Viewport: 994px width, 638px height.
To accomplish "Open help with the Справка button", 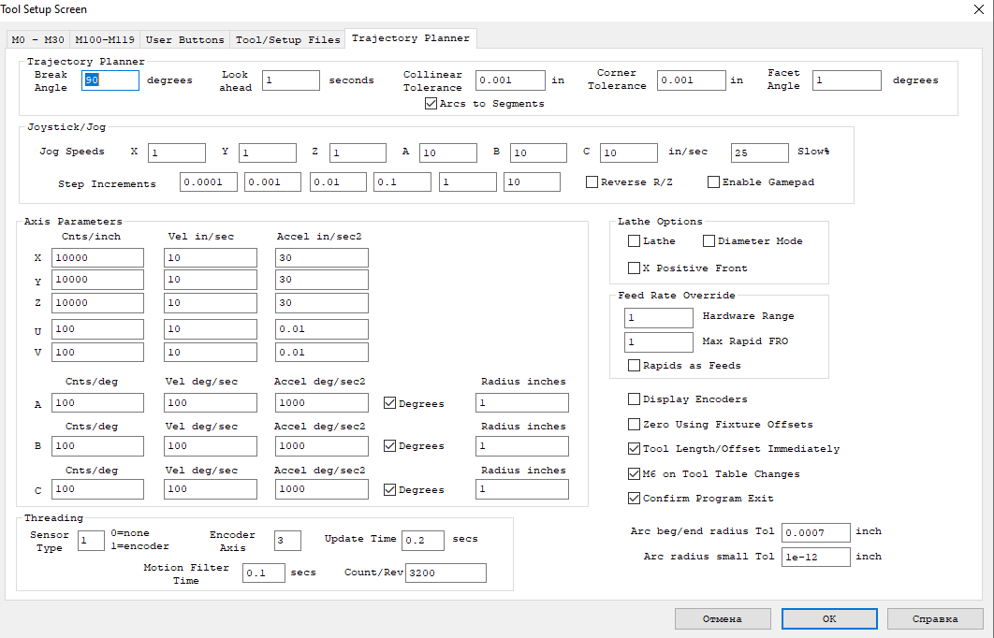I will [x=935, y=618].
